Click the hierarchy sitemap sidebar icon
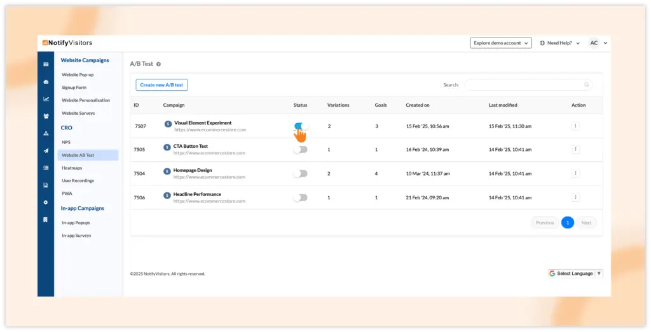 click(x=46, y=133)
